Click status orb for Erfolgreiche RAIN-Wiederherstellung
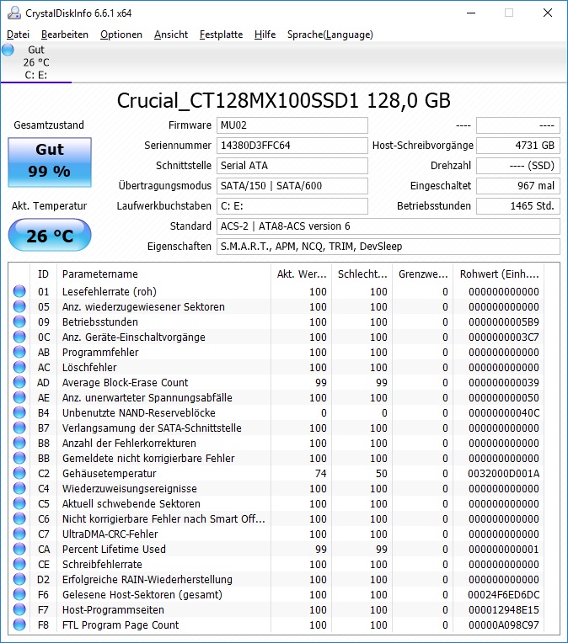This screenshot has height=643, width=568. 19,579
